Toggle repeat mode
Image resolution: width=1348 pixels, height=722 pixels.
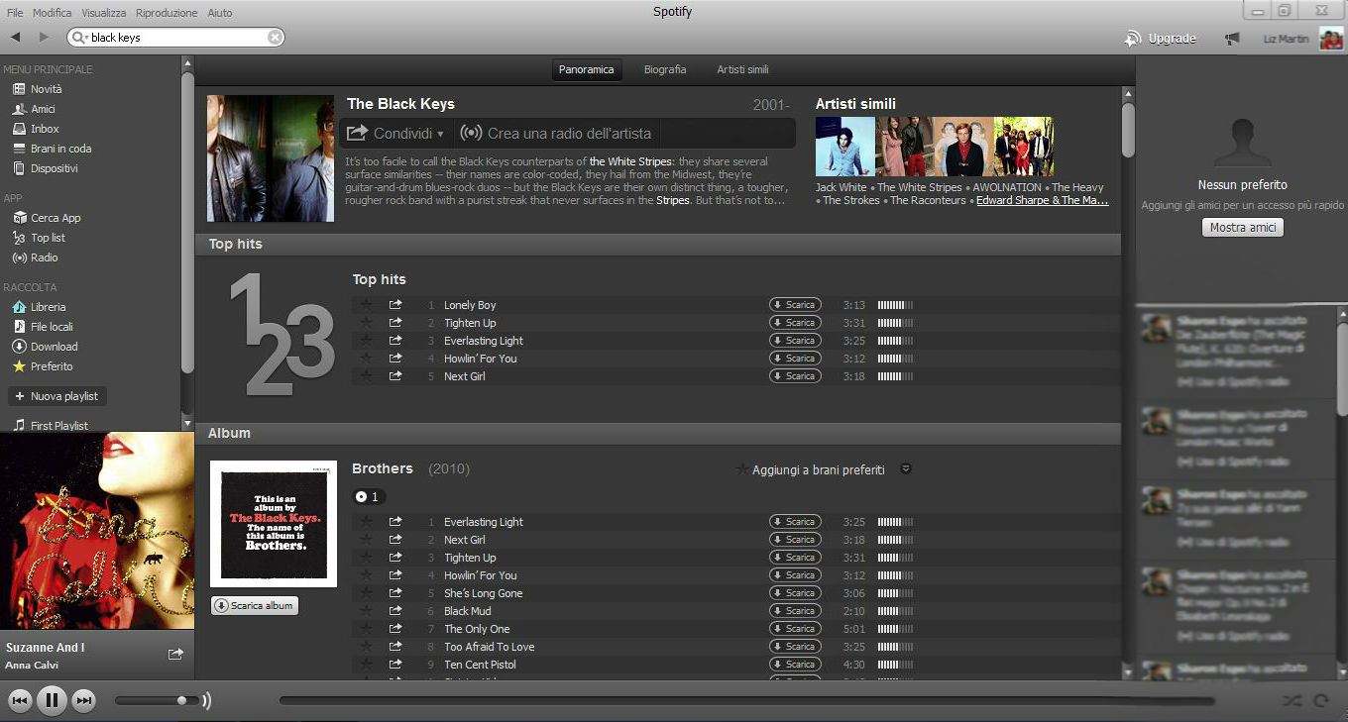(x=1321, y=701)
